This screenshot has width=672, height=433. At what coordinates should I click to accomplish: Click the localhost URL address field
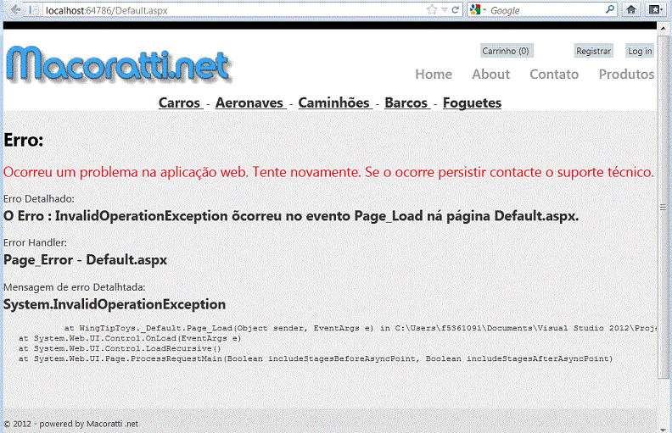pyautogui.click(x=232, y=10)
